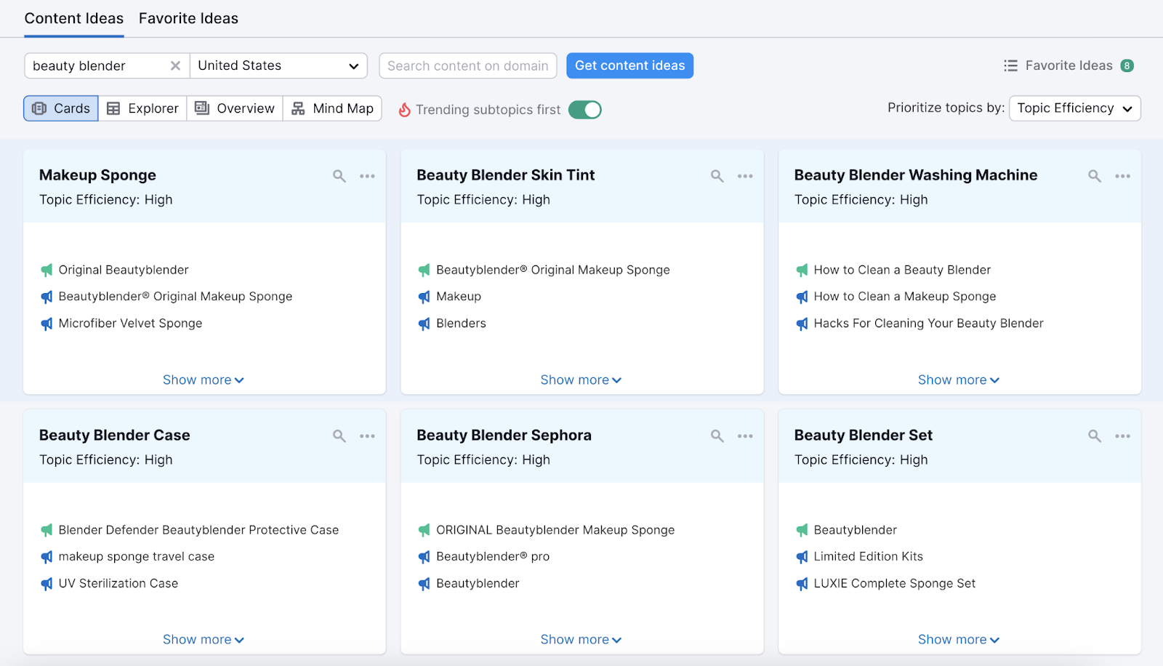The width and height of the screenshot is (1163, 666).
Task: Clear the beauty blender keyword with X
Action: [175, 66]
